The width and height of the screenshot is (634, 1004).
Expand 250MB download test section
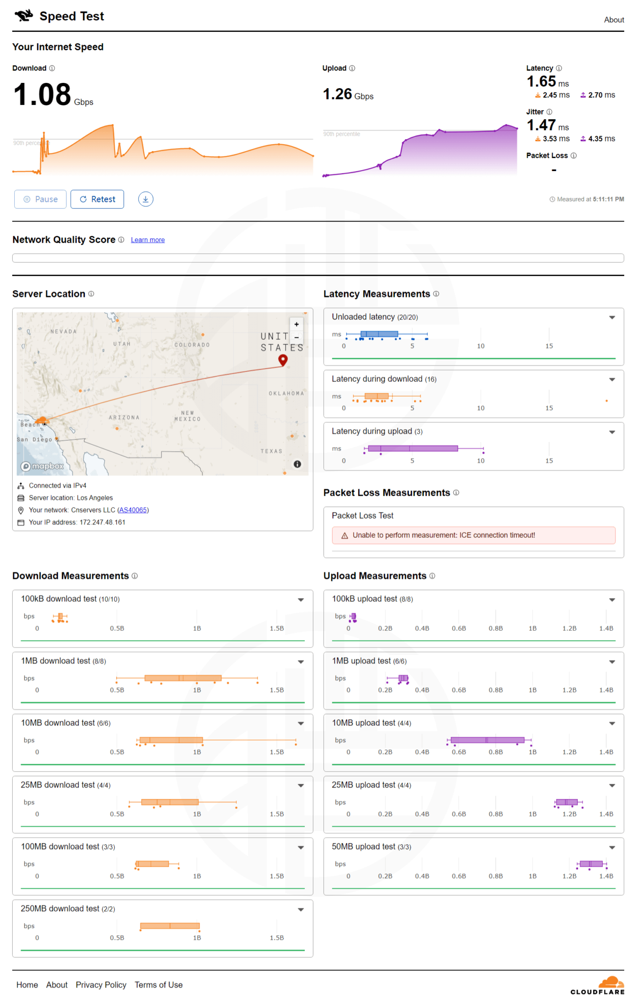click(x=301, y=909)
